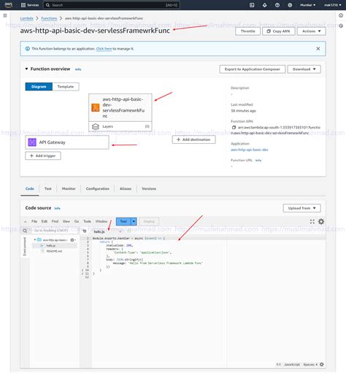Open the left hamburger navigation menu
Screen dimensions: 346x373
tap(5, 15)
